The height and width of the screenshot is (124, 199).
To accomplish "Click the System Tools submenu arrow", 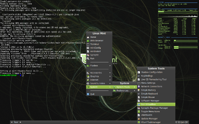I will click(135, 87).
